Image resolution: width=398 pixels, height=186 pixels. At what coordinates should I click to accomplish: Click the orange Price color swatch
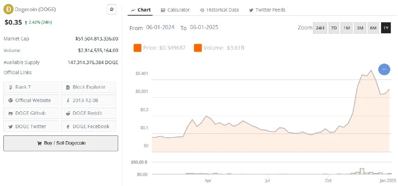(x=137, y=48)
